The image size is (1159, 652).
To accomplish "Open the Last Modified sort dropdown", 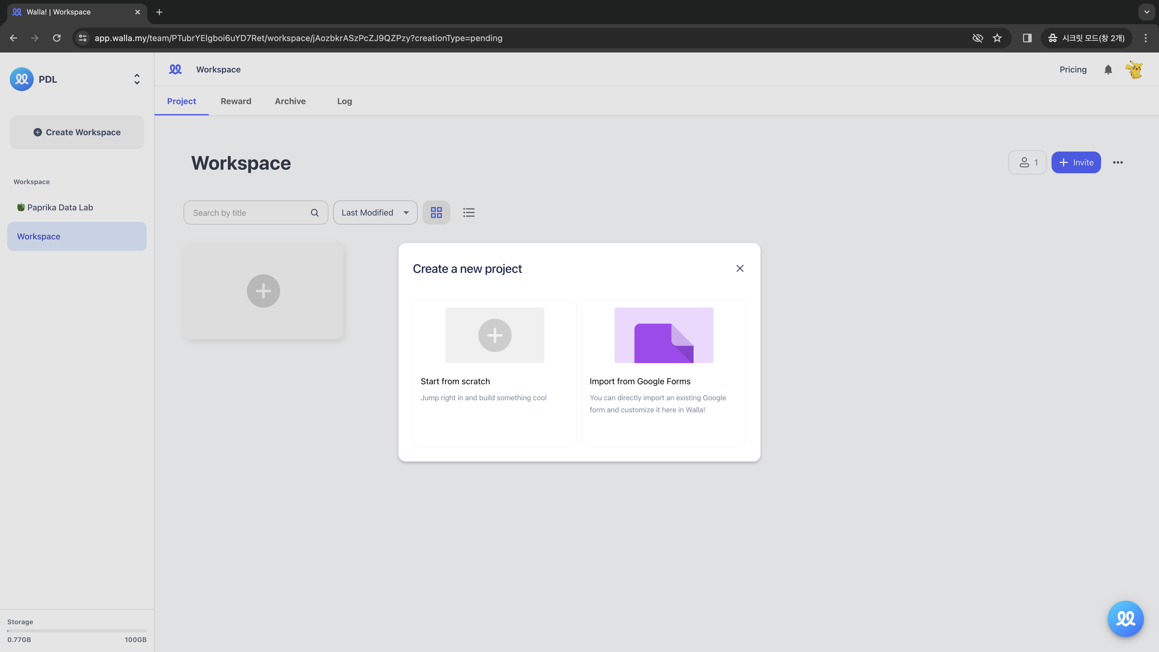I will pos(375,213).
